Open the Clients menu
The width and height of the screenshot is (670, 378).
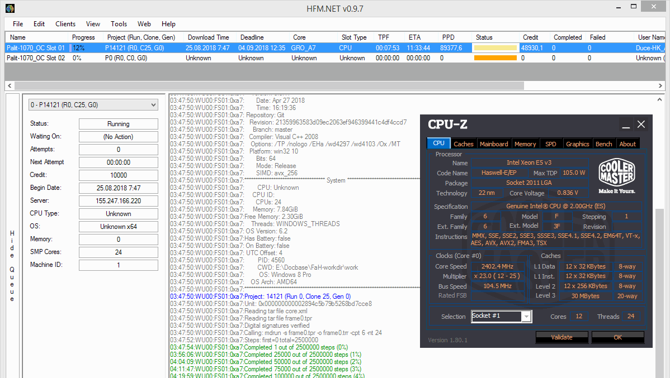point(65,24)
